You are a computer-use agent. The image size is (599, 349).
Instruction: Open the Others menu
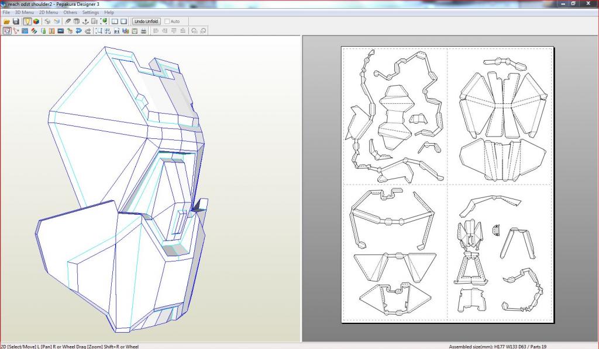coord(70,12)
